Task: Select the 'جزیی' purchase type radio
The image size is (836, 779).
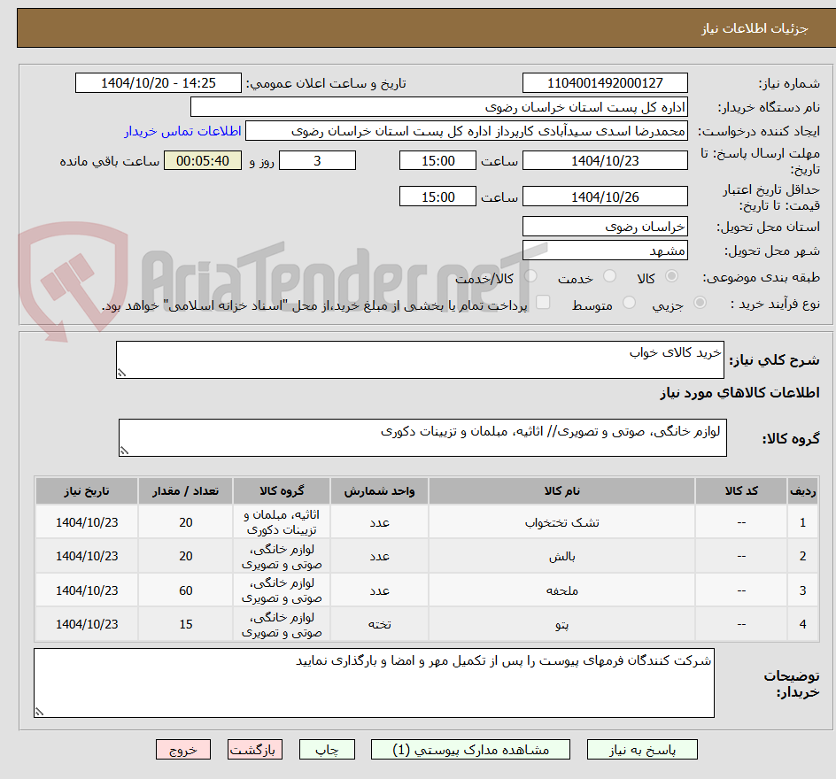Action: (700, 303)
